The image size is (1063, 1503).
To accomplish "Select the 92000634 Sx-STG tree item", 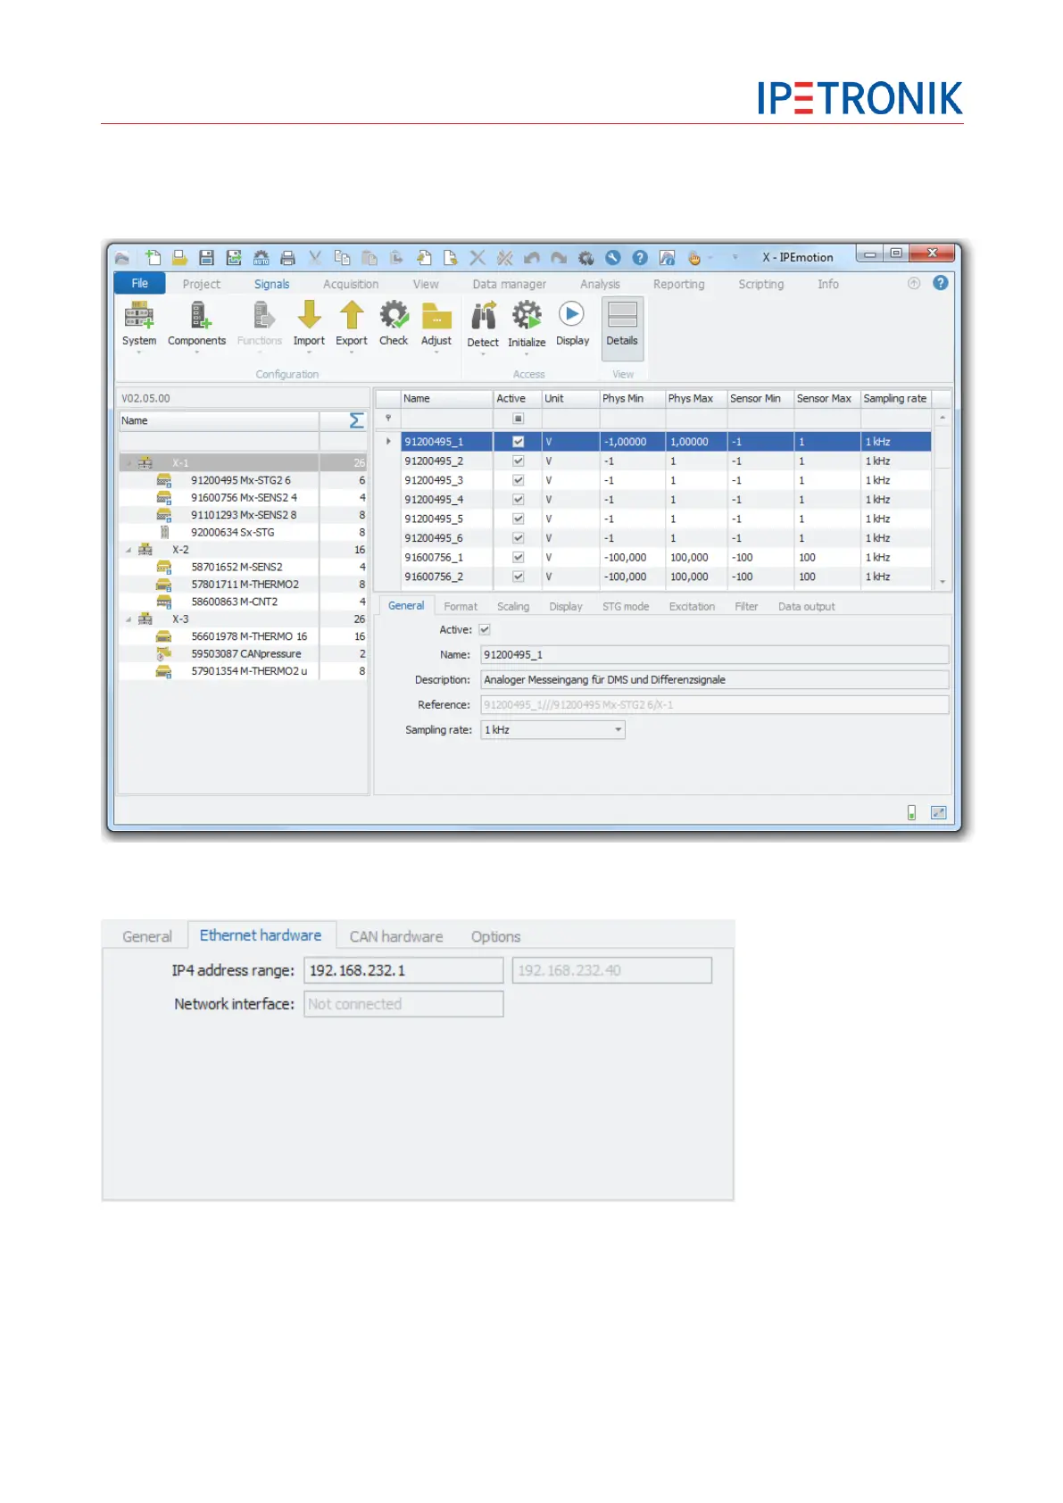I will pyautogui.click(x=232, y=533).
